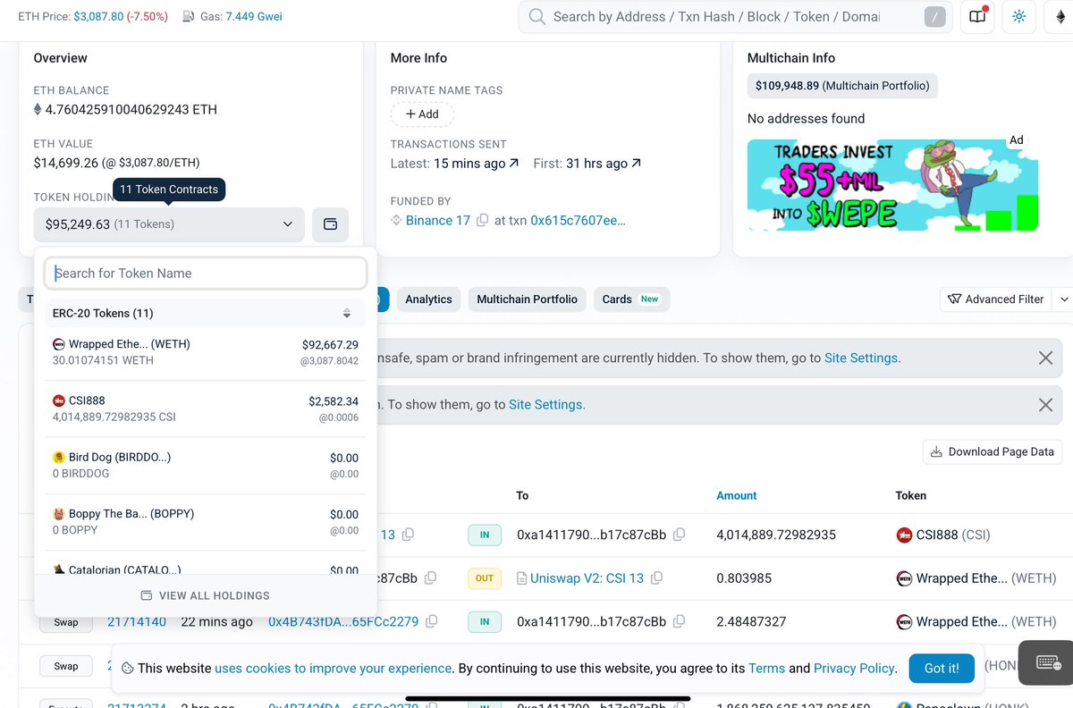
Task: Focus the Search by Address input field
Action: coord(715,16)
